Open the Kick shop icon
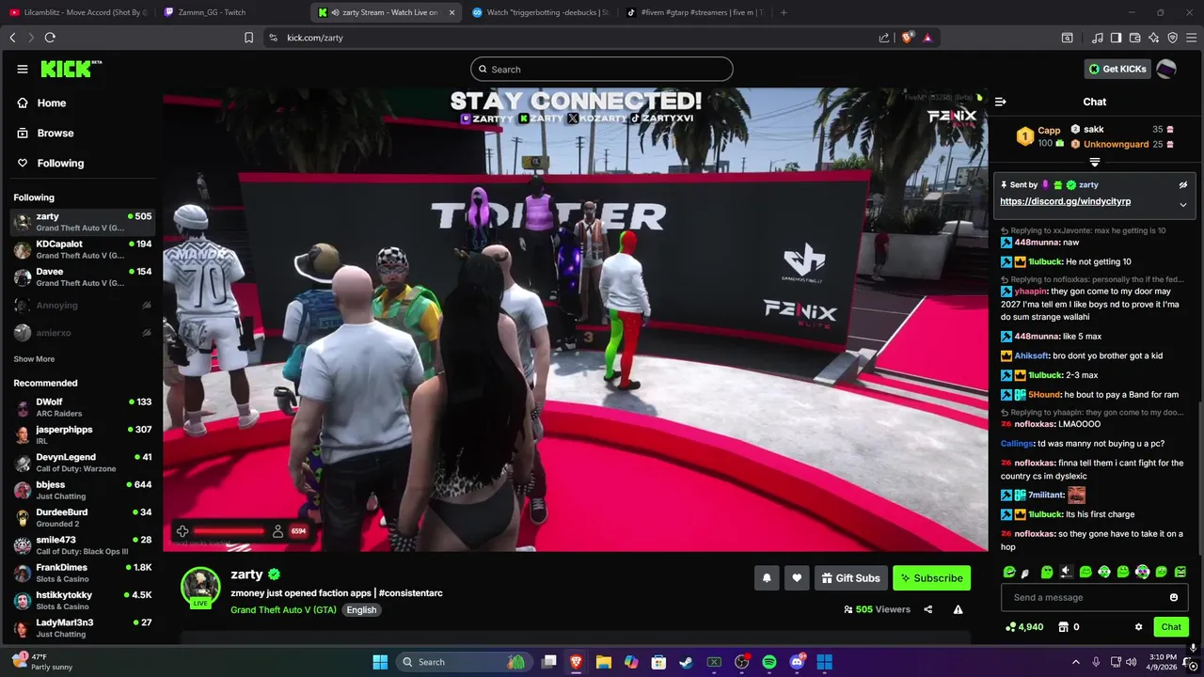The height and width of the screenshot is (677, 1204). (x=1063, y=627)
